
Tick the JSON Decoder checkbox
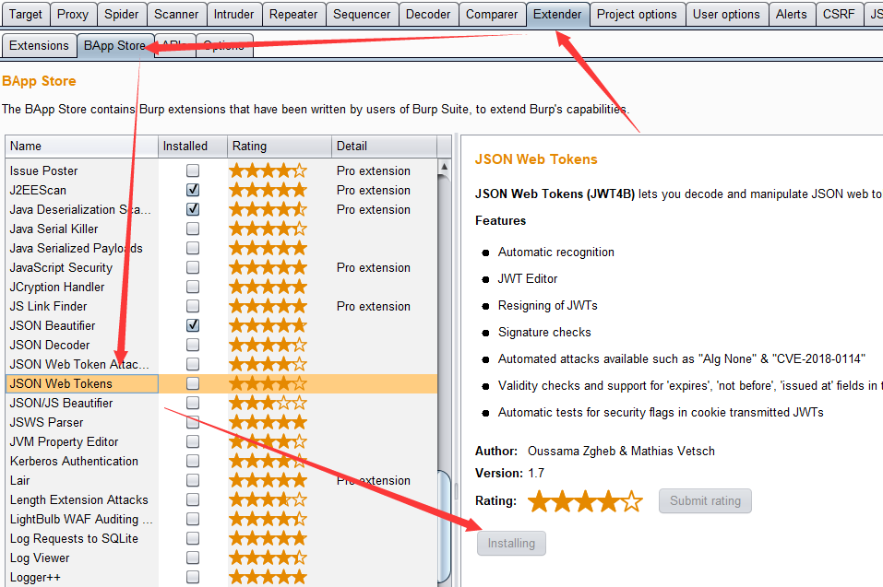pyautogui.click(x=193, y=345)
